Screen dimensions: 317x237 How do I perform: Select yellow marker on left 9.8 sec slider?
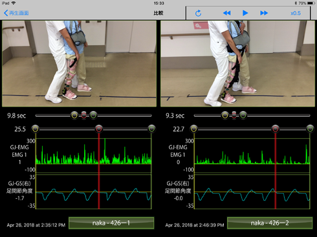(x=74, y=116)
